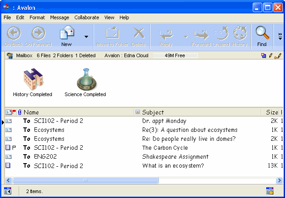Expand the New button dropdown arrow
Image resolution: width=285 pixels, height=198 pixels.
click(86, 37)
